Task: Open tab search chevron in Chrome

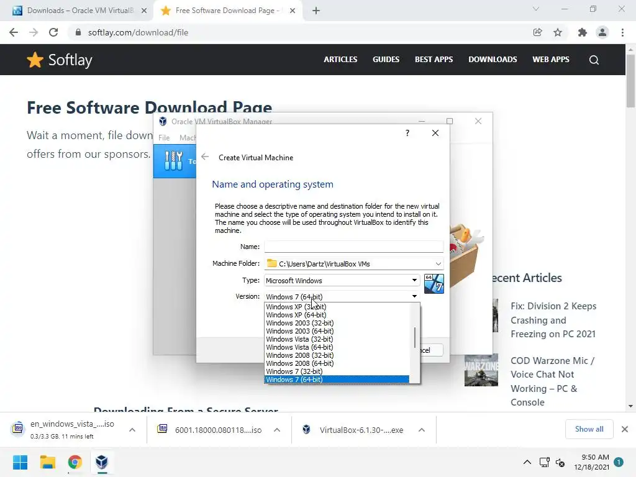Action: (536, 9)
